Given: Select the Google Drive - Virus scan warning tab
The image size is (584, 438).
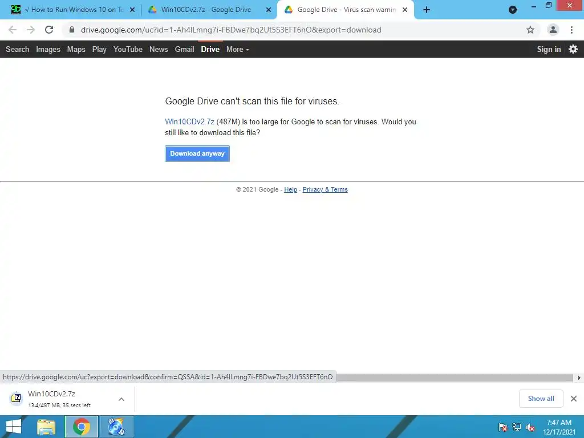Looking at the screenshot, I should click(346, 10).
